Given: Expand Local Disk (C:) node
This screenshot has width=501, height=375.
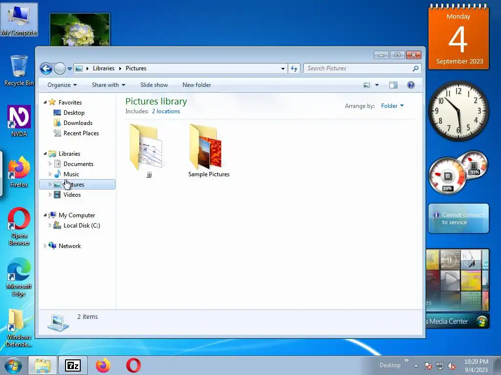Looking at the screenshot, I should tap(50, 226).
